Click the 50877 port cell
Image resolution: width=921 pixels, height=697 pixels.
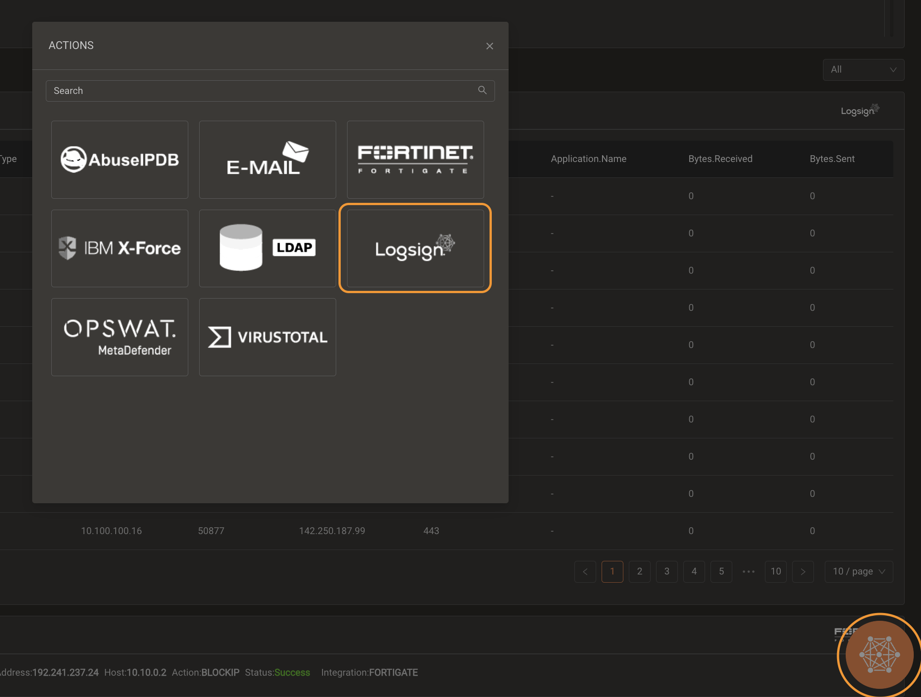pyautogui.click(x=211, y=531)
